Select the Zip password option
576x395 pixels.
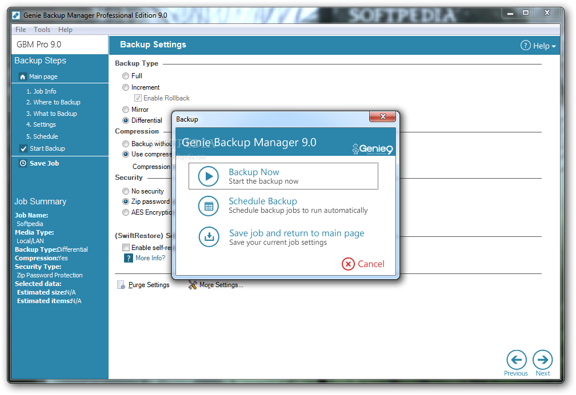pyautogui.click(x=126, y=201)
